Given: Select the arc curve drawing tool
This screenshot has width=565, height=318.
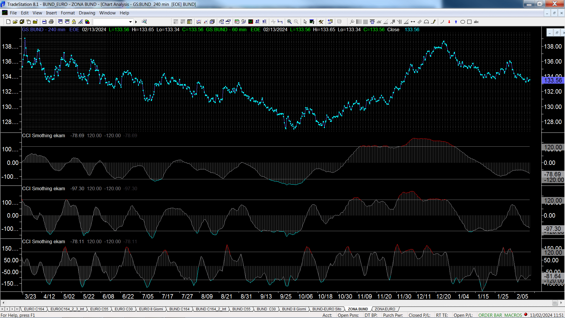Looking at the screenshot, I should (442, 22).
